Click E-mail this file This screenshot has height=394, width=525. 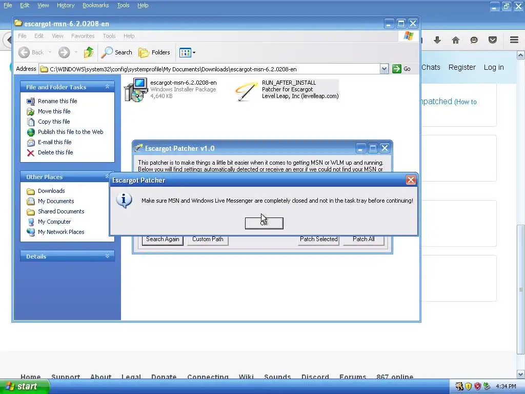pos(54,142)
